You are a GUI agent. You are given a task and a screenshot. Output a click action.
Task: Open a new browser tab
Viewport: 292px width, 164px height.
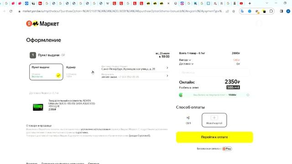tap(250, 3)
